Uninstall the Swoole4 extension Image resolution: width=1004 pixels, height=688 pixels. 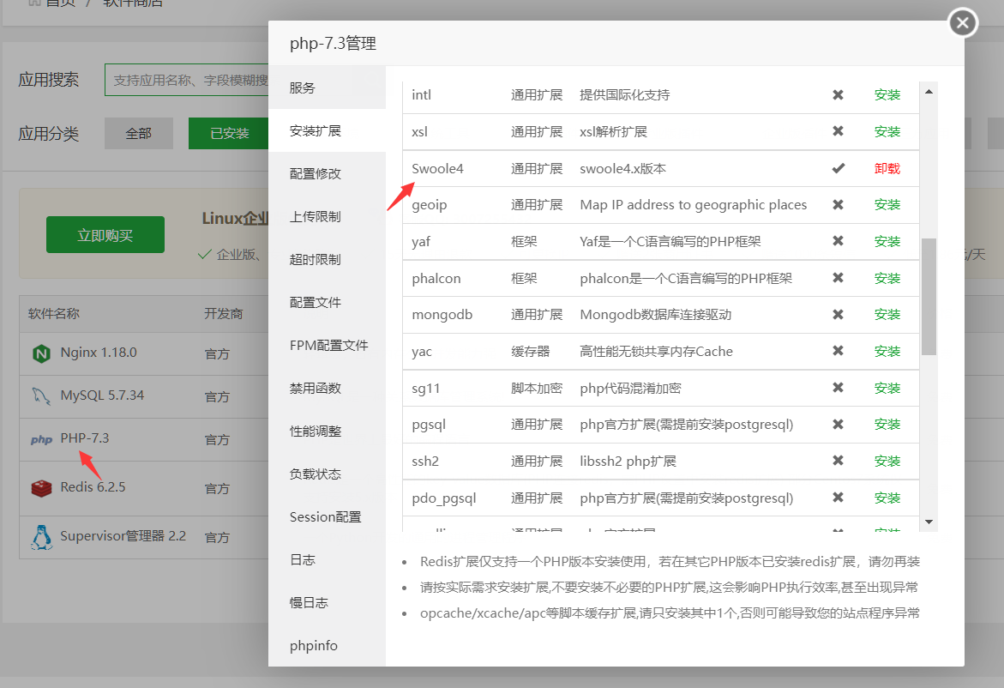pos(887,168)
